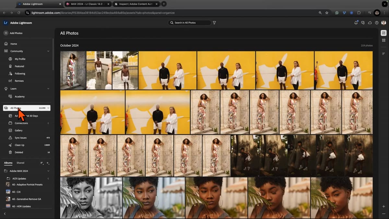Switch to the Adobe Lightroom browser tab
Viewport: 389px width, 219px height.
coord(39,4)
